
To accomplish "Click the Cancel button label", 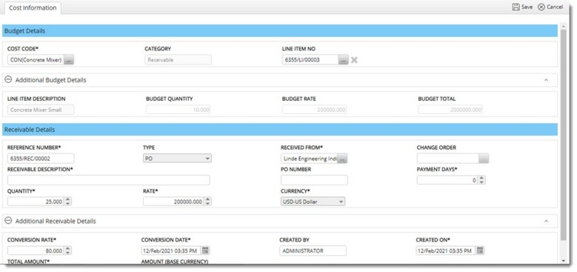I will (x=555, y=7).
